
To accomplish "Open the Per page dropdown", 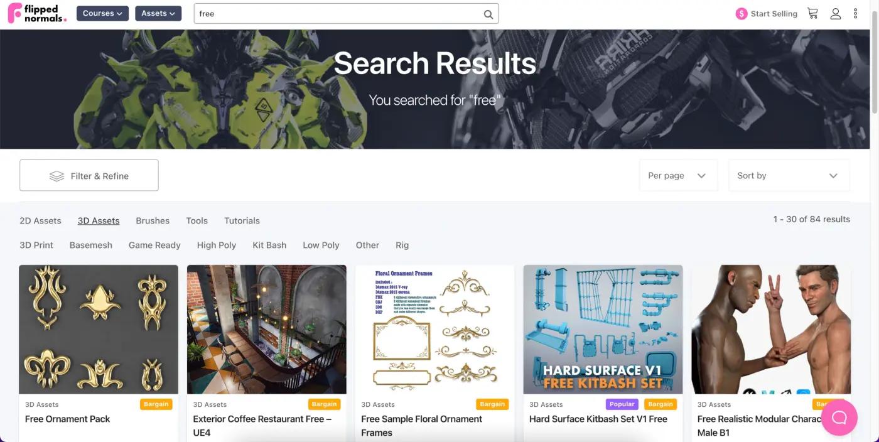I will (x=677, y=175).
